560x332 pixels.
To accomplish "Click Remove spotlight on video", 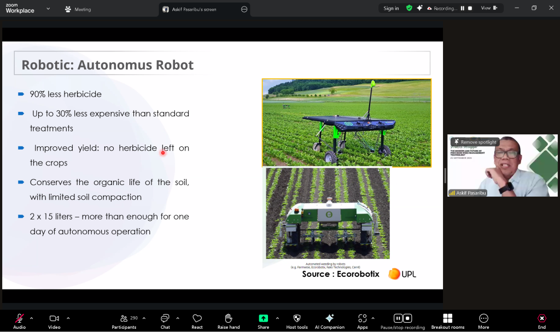I will click(475, 142).
